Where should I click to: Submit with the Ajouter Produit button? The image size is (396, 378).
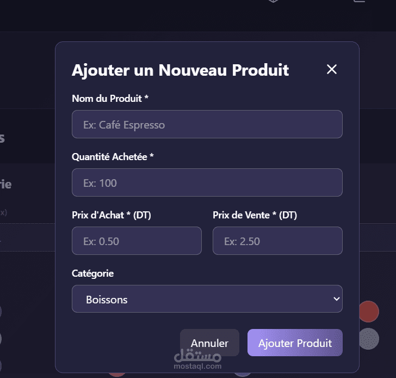tap(295, 343)
